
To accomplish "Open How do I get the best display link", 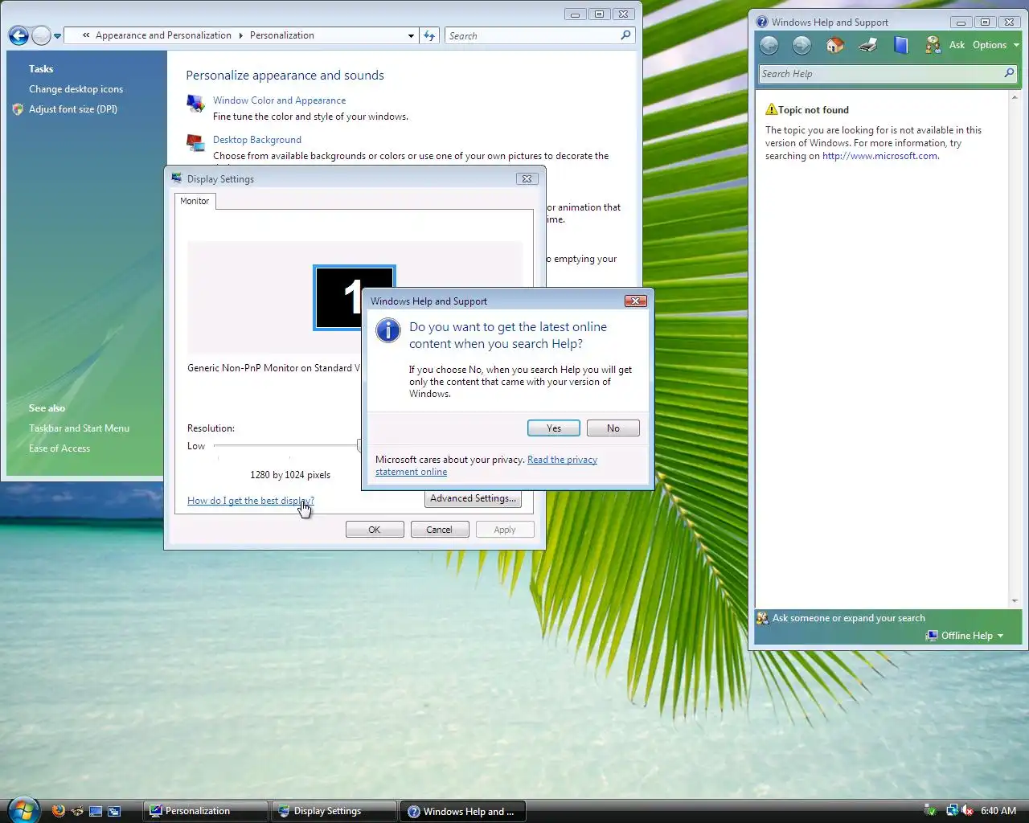I will point(250,501).
